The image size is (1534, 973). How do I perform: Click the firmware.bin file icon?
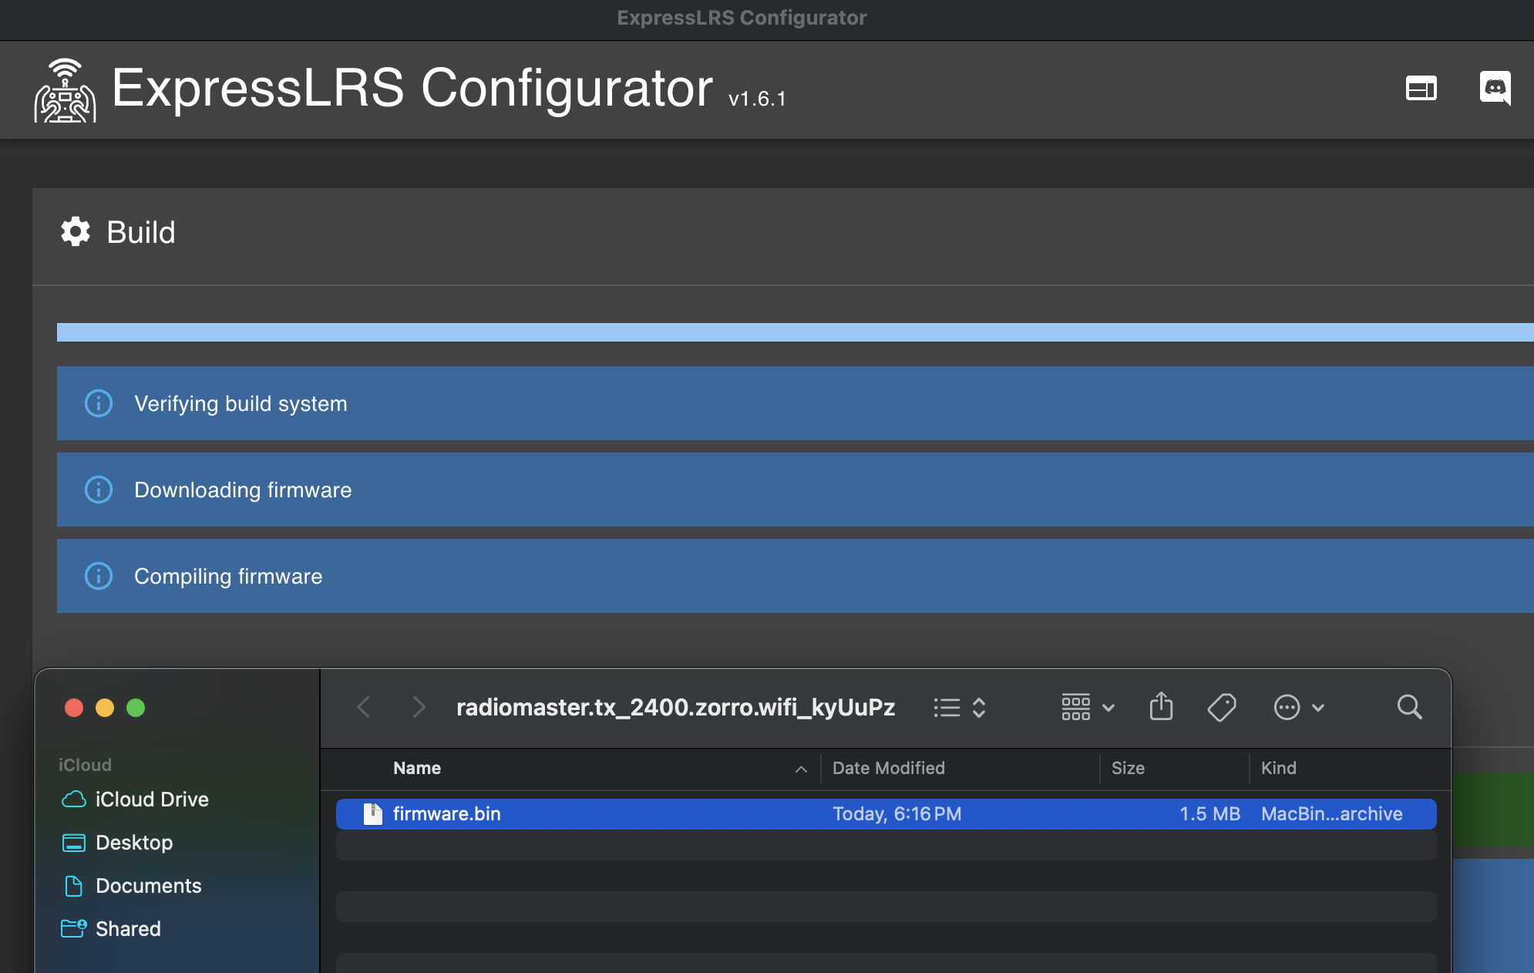[x=373, y=814]
